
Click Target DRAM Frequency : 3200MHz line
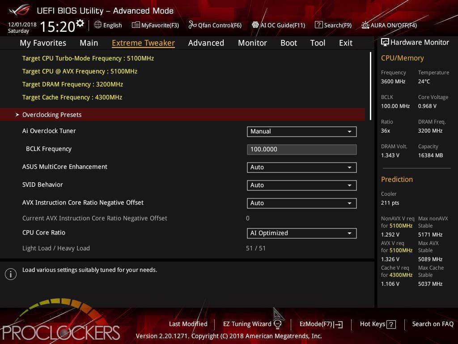[73, 84]
